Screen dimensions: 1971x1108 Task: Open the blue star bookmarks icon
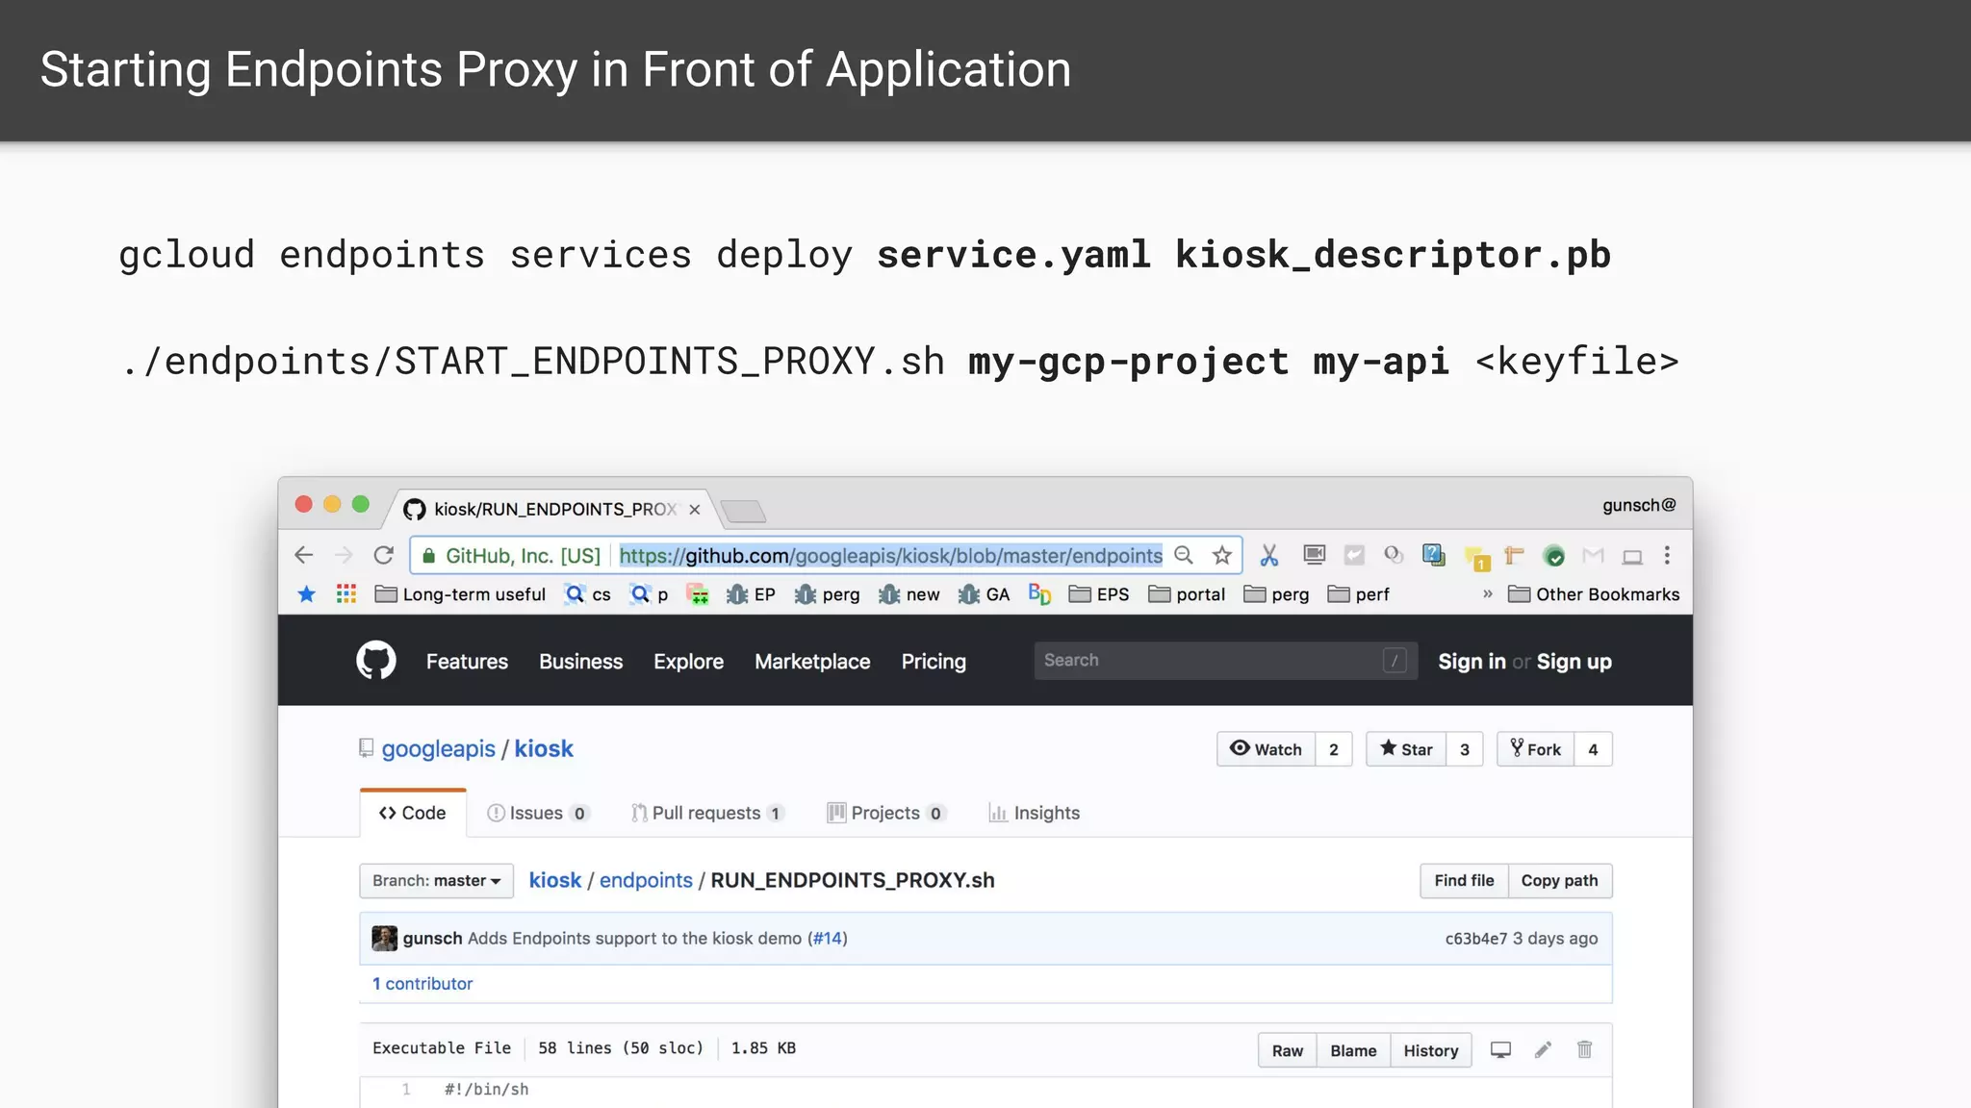click(x=307, y=594)
